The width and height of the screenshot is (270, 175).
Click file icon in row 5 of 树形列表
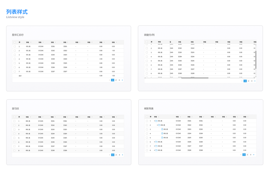pos(162,138)
